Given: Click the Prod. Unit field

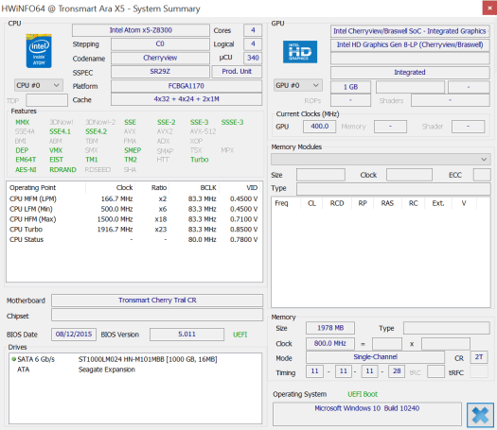Looking at the screenshot, I should coord(237,72).
